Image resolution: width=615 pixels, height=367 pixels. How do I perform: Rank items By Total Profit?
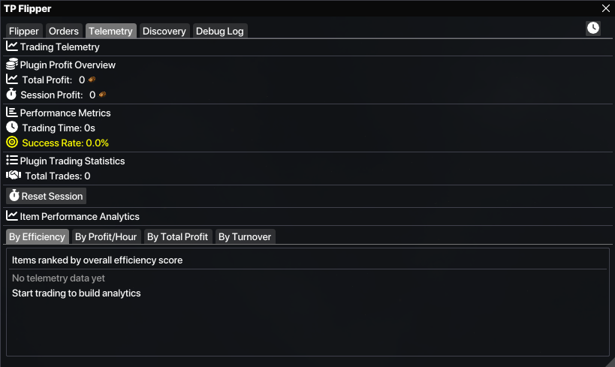click(x=177, y=236)
